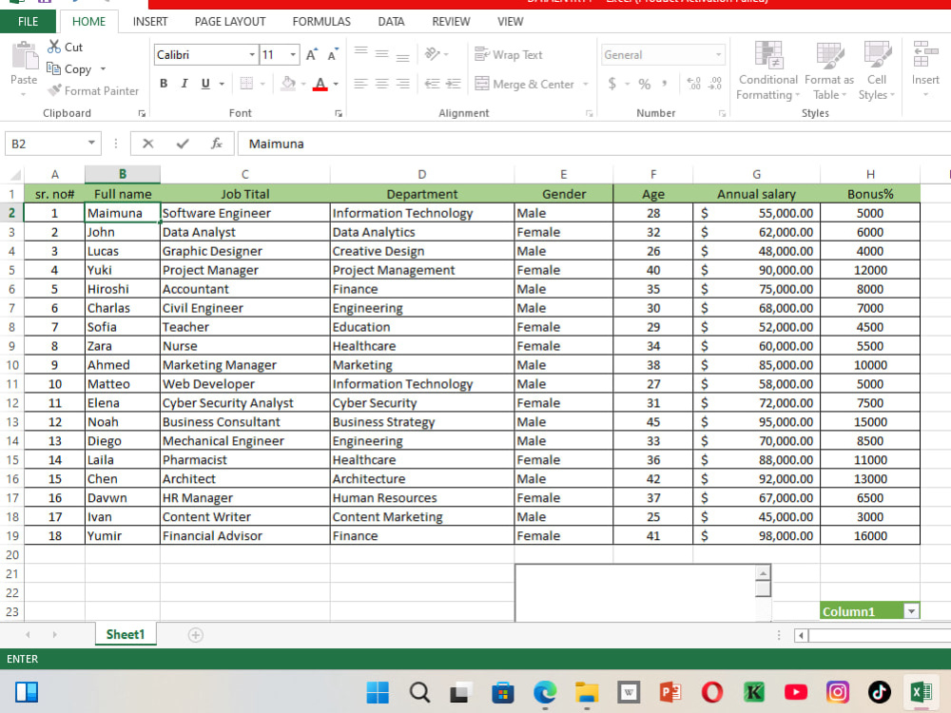Select column G header
Viewport: 951px width, 713px height.
click(x=756, y=175)
